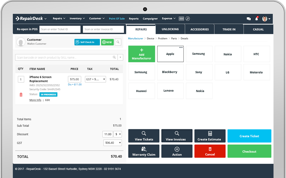Image resolution: width=286 pixels, height=178 pixels.
Task: Select the HTC manufacturer tile
Action: pyautogui.click(x=257, y=54)
